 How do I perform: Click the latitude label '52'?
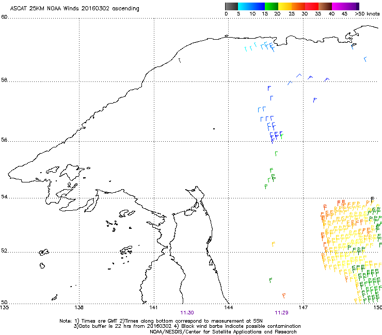click(4, 250)
